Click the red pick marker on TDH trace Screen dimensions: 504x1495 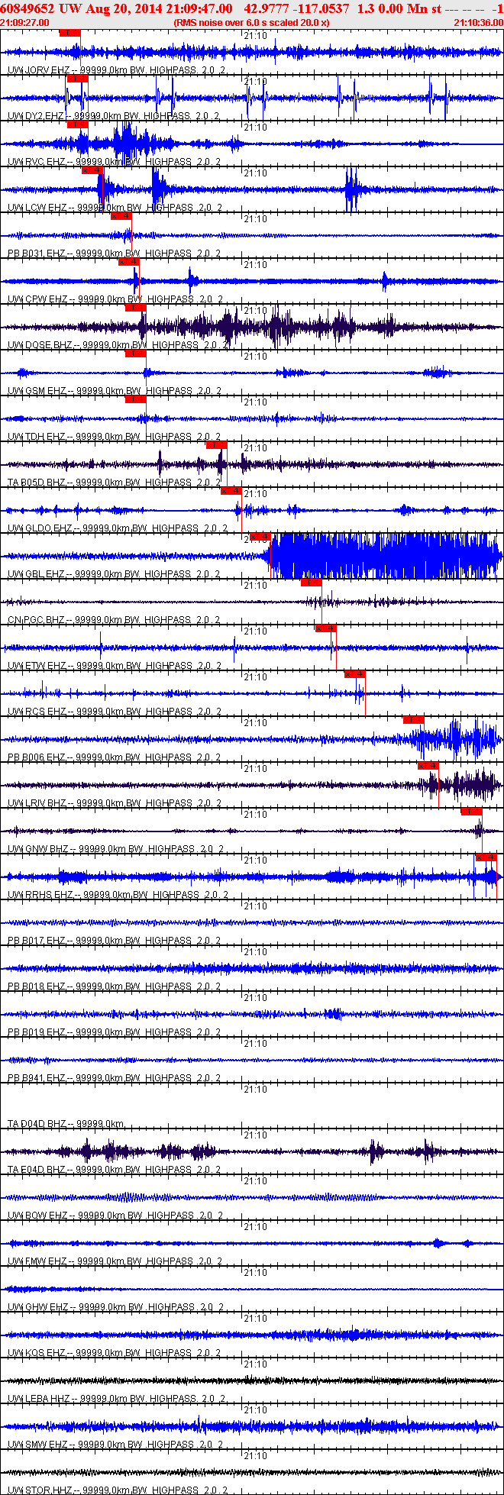(x=135, y=399)
